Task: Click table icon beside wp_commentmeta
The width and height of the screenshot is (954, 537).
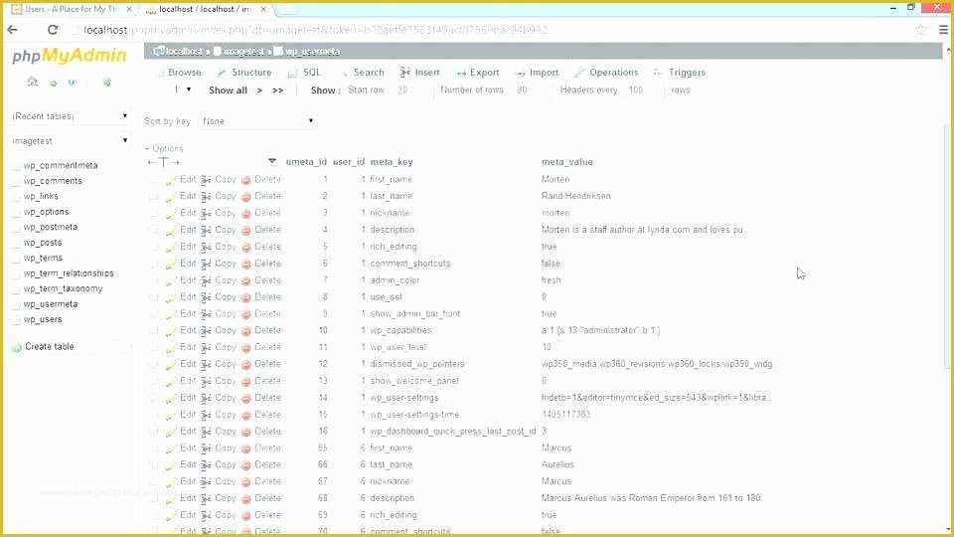Action: click(x=17, y=166)
